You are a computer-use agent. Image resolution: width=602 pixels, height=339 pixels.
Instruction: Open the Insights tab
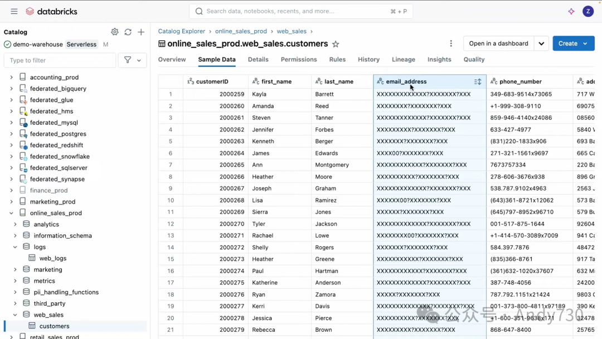439,60
